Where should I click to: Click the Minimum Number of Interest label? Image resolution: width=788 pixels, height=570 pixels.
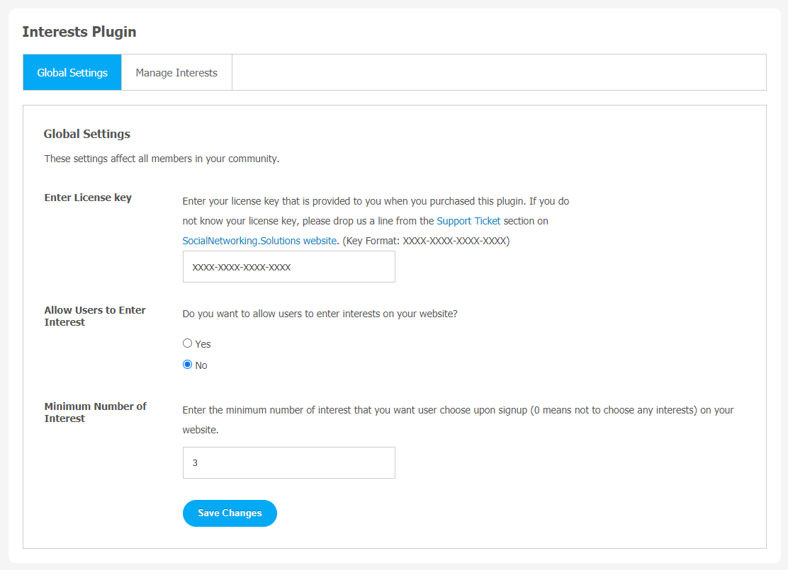coord(96,412)
